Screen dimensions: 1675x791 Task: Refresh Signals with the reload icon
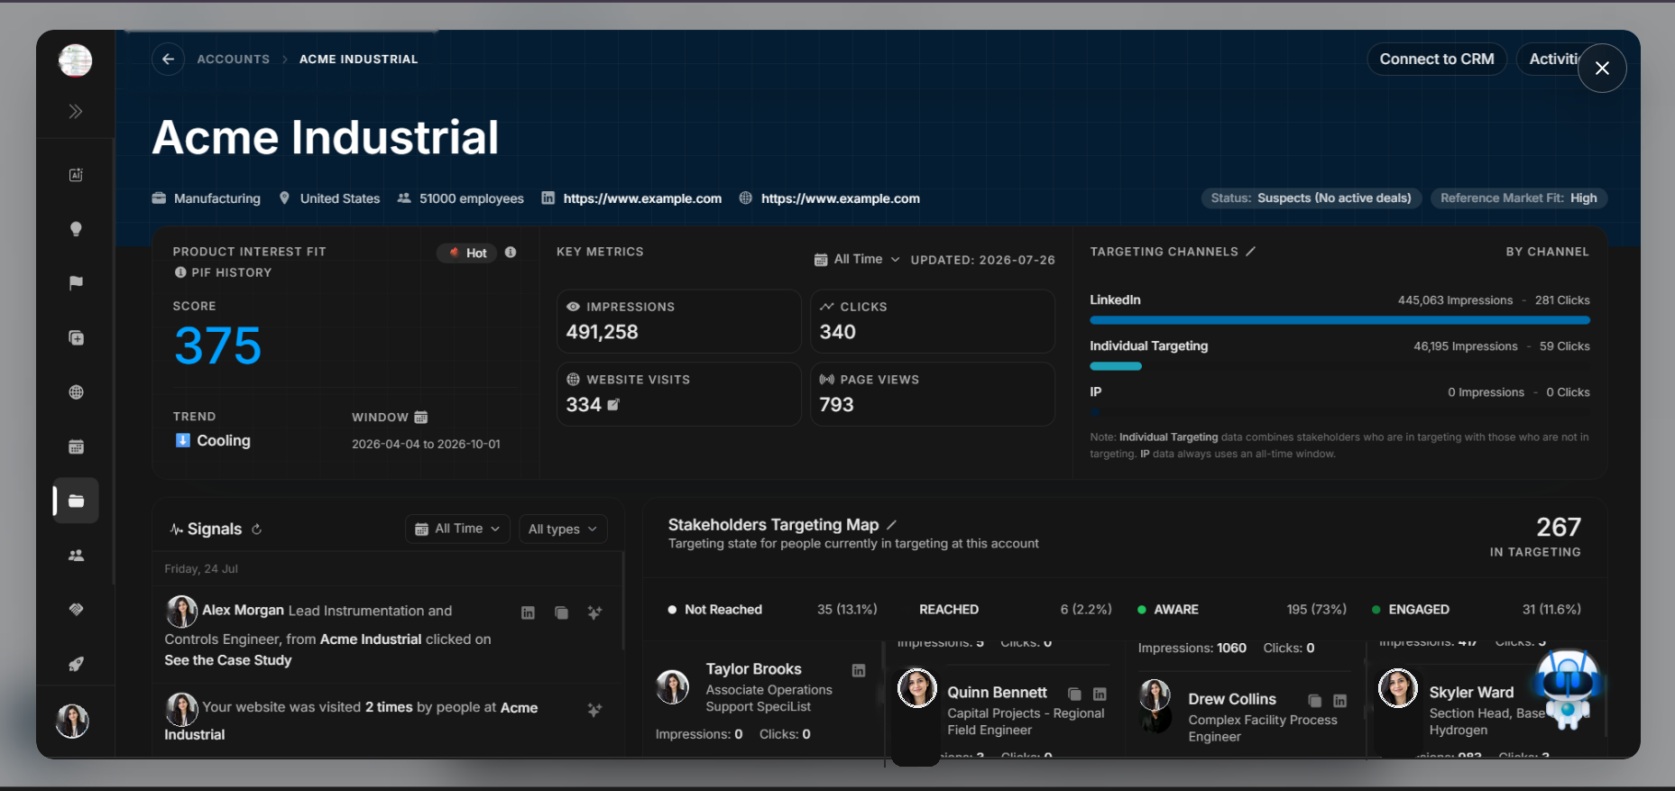256,529
